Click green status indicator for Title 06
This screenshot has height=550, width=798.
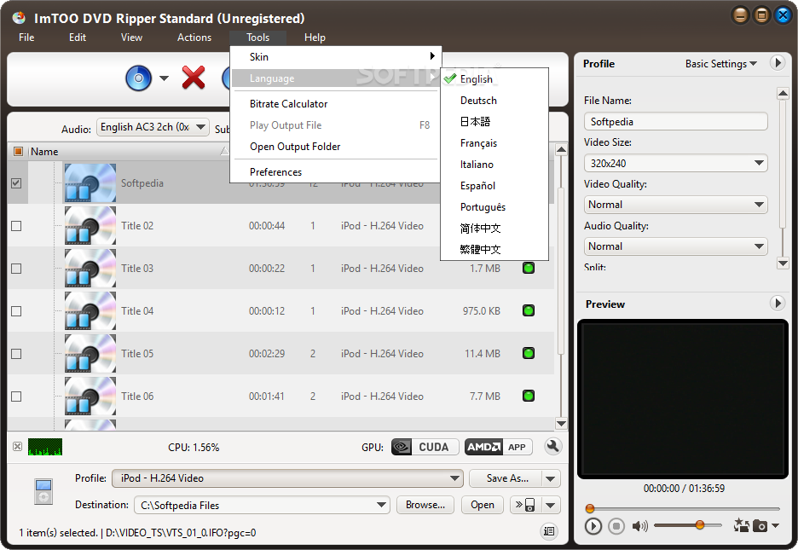[x=529, y=396]
